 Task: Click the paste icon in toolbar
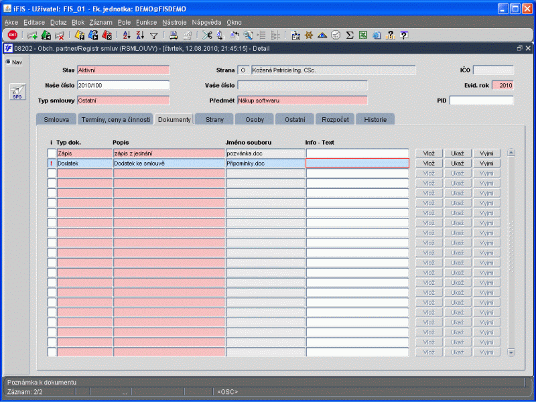click(x=234, y=35)
